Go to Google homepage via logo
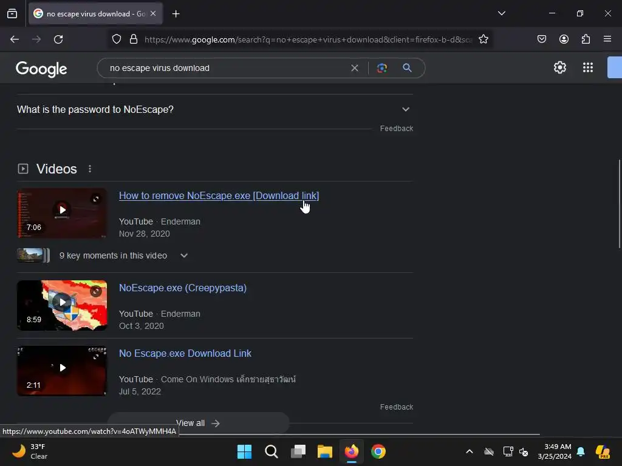Viewport: 622px width, 466px height. click(41, 69)
